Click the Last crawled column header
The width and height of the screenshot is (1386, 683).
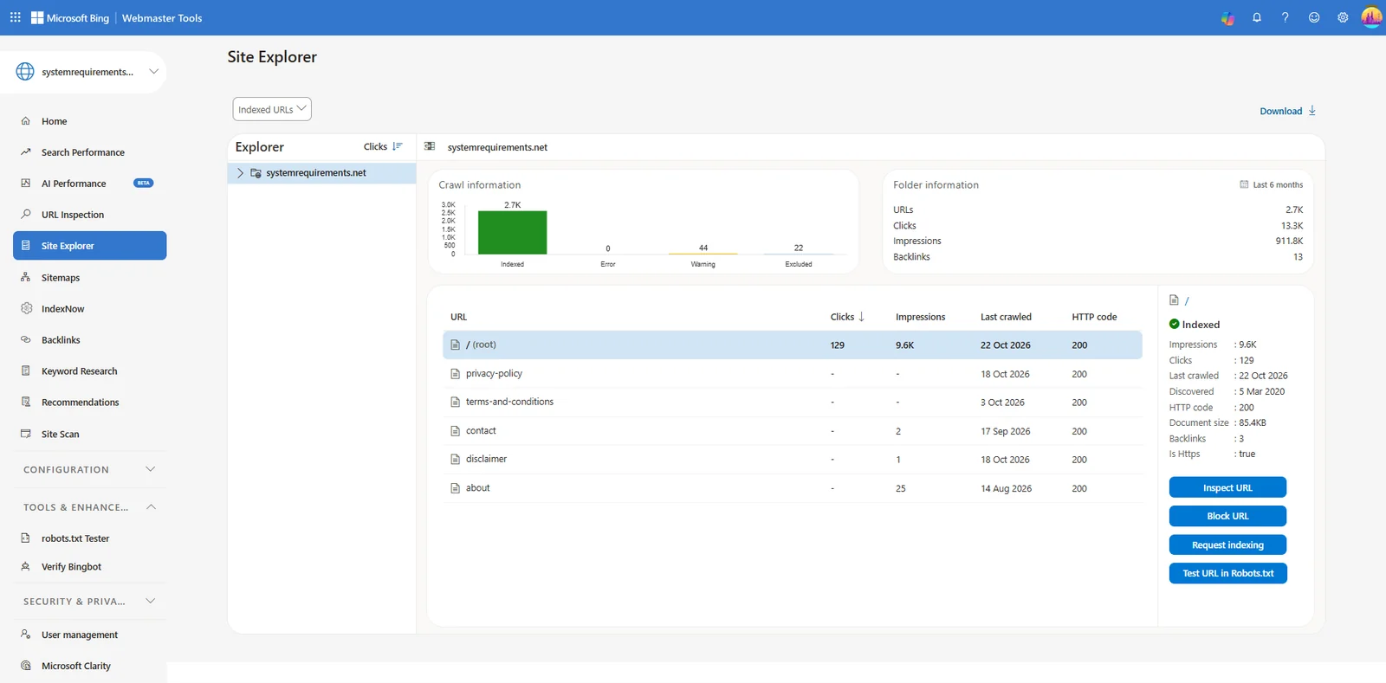[x=1006, y=317]
